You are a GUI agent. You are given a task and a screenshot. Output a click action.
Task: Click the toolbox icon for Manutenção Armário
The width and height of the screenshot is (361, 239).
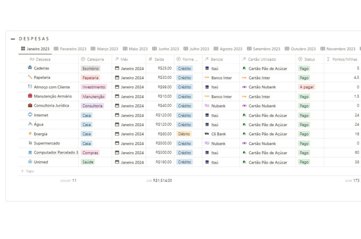click(x=30, y=96)
